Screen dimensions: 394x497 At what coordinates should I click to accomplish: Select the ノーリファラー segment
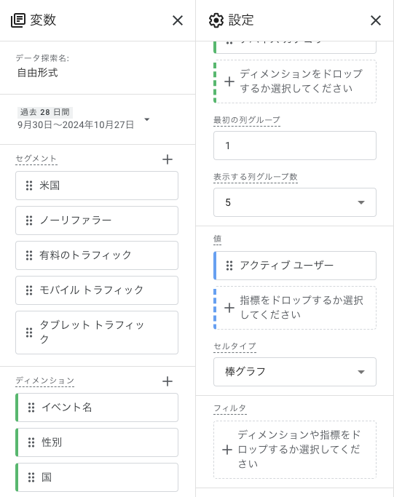pos(97,220)
